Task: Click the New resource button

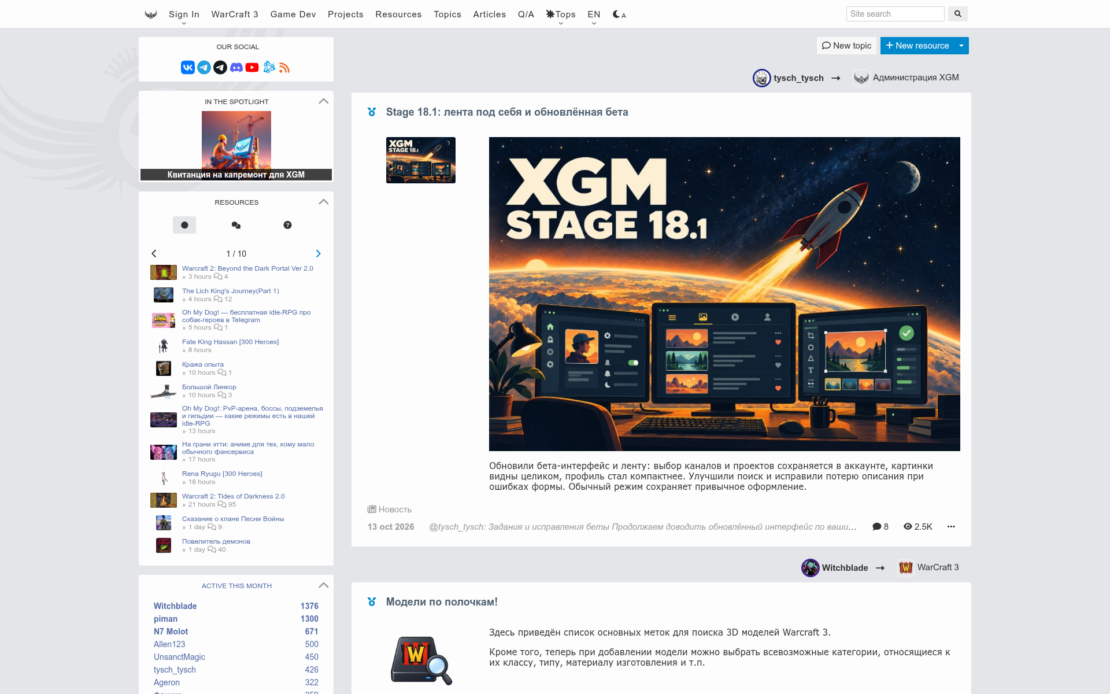Action: click(x=917, y=46)
